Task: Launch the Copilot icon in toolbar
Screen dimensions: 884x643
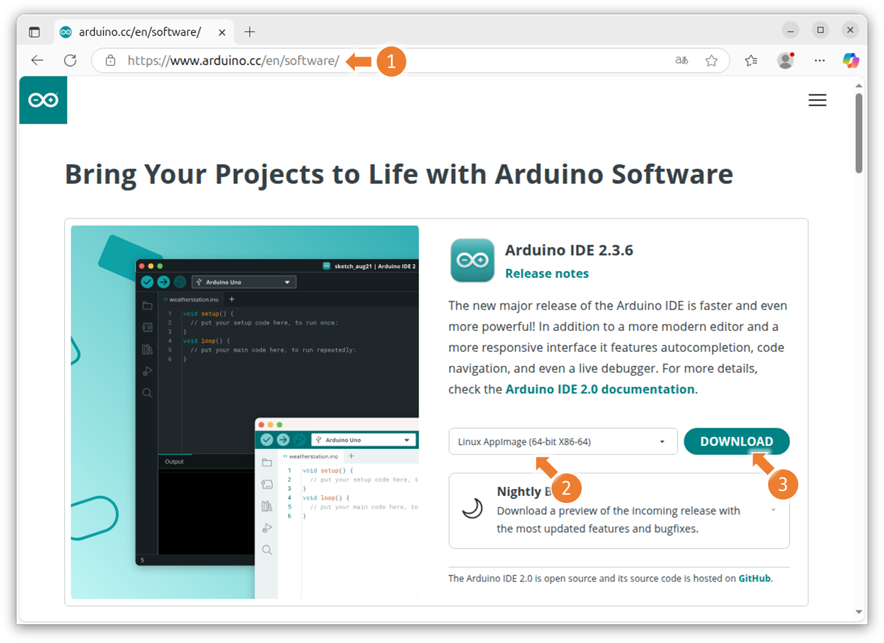Action: coord(851,61)
